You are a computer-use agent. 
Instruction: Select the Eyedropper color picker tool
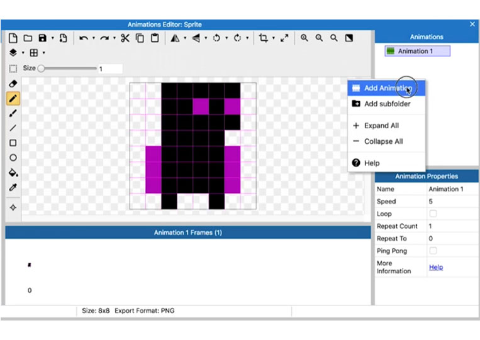click(x=13, y=187)
